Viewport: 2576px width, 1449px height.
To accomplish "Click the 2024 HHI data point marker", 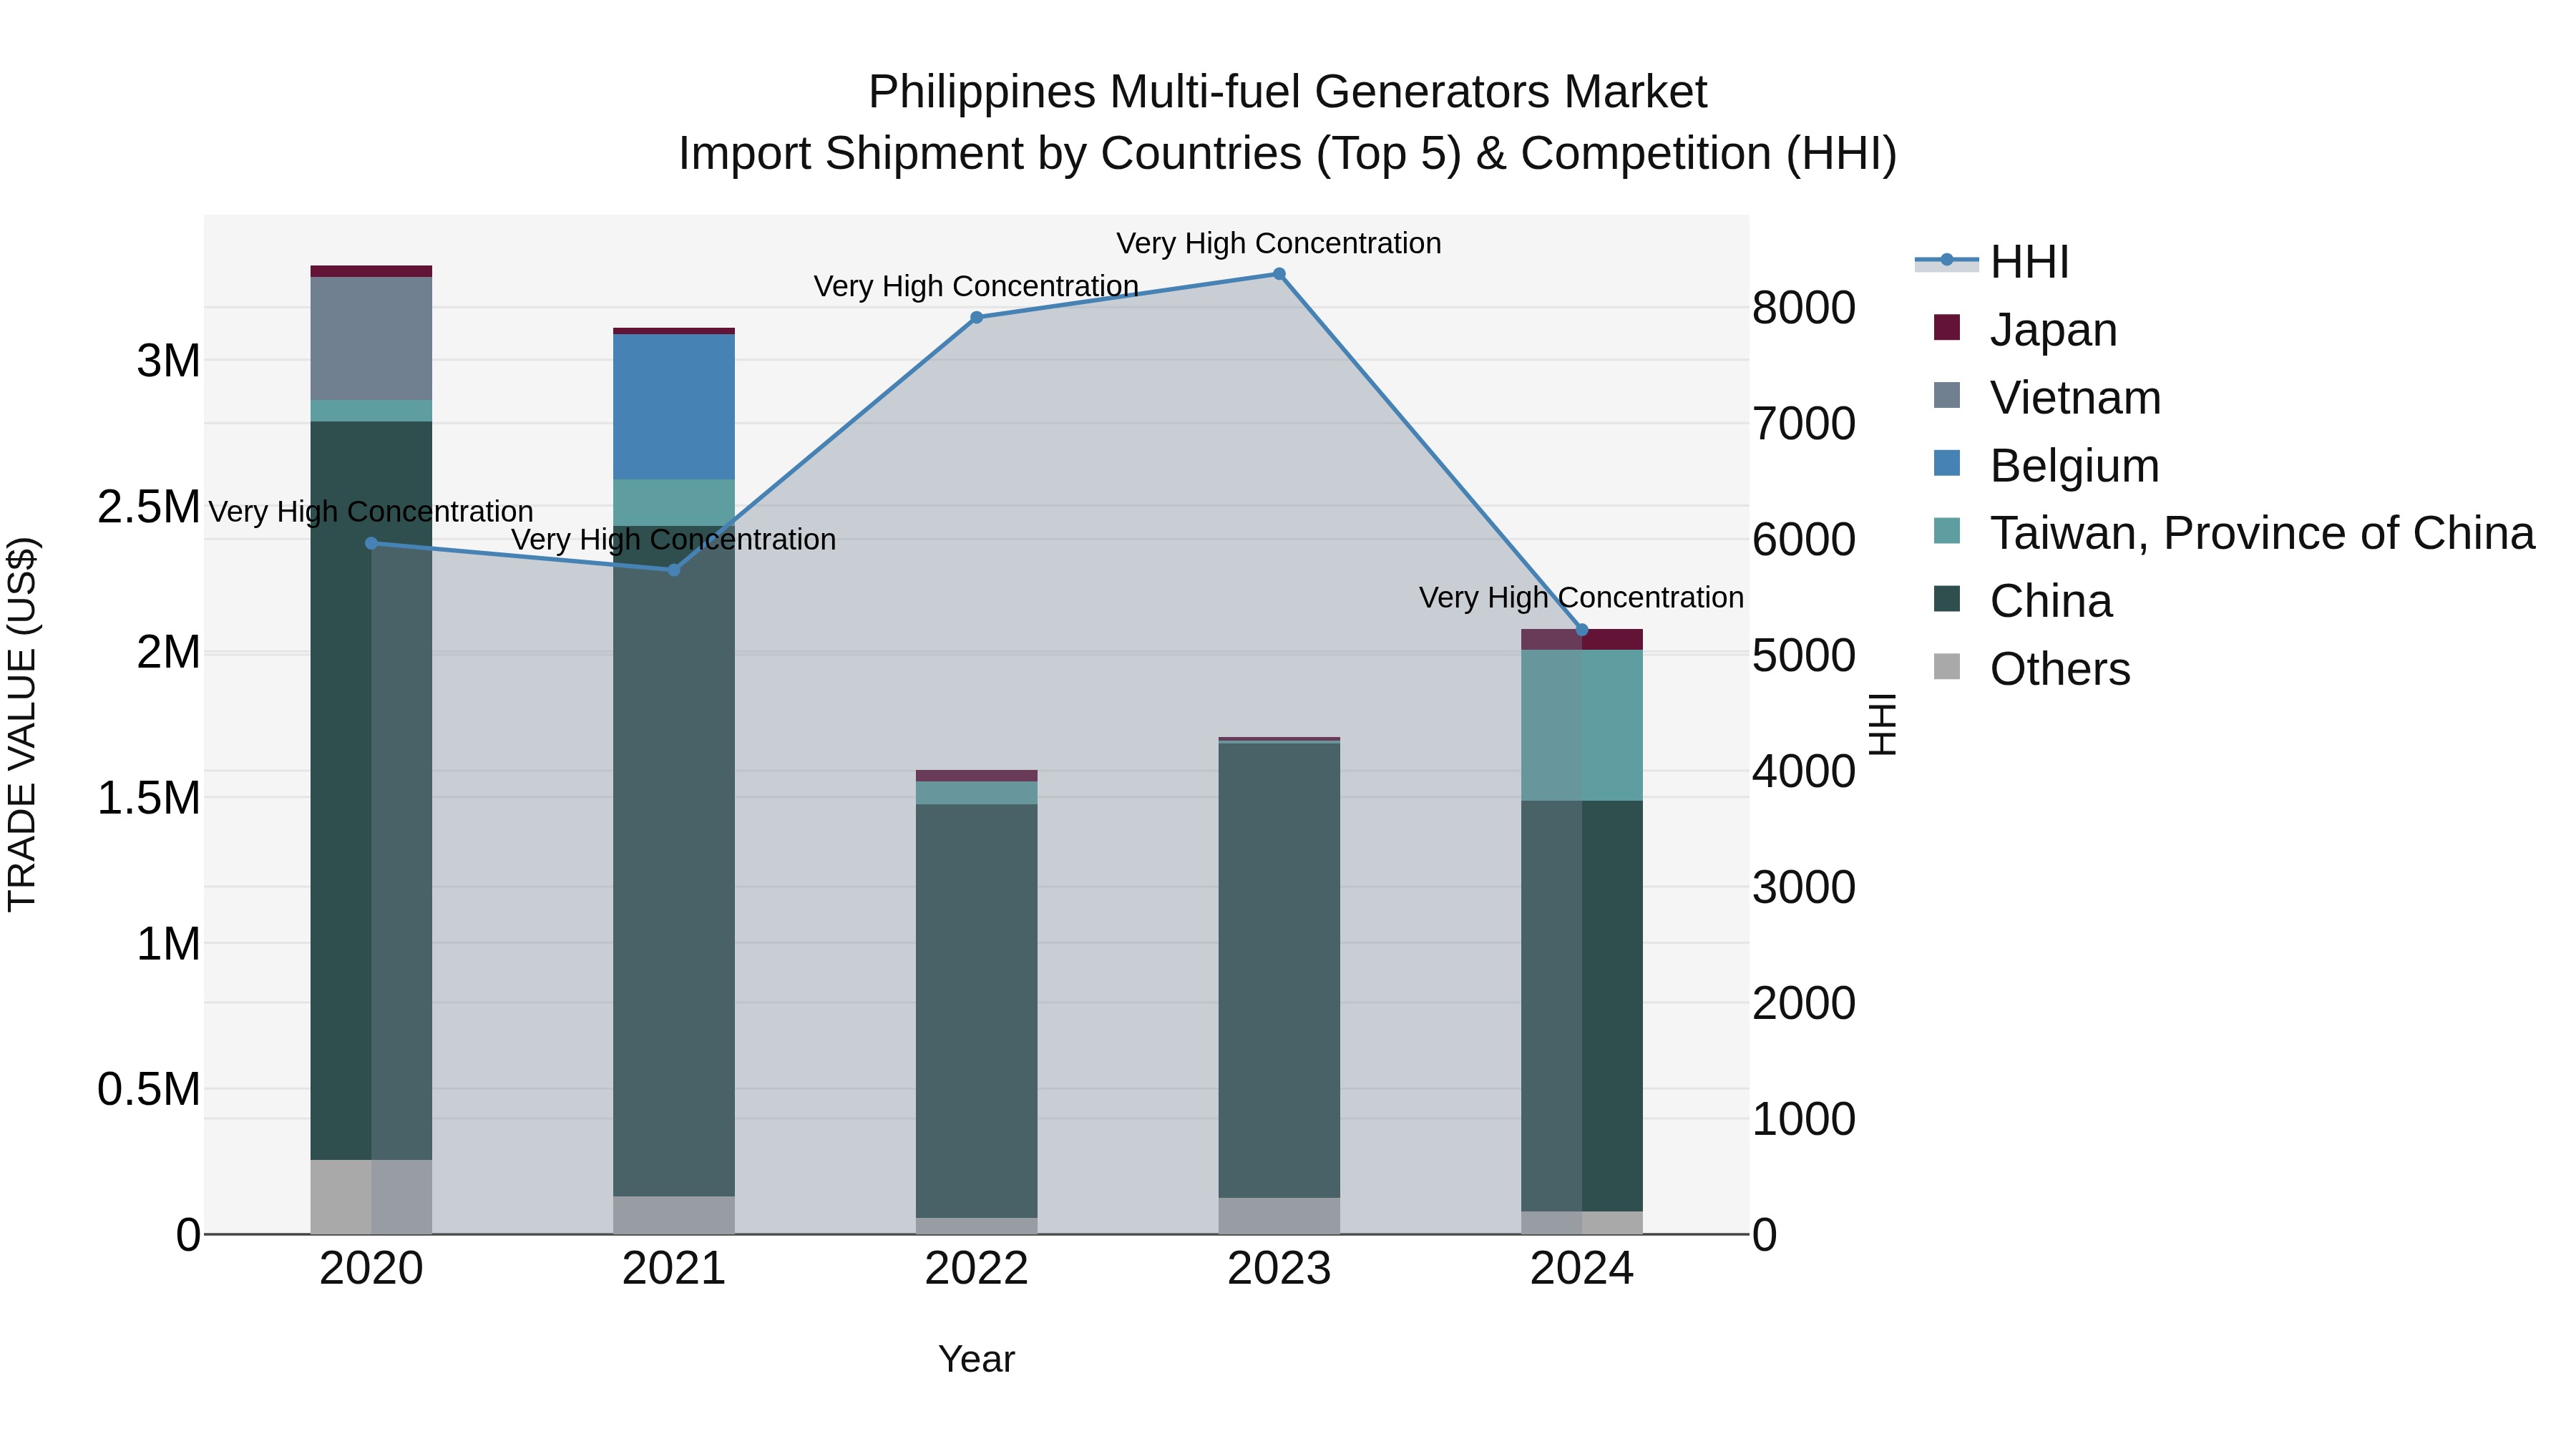I will (1582, 630).
